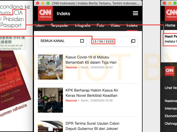Open the date picker showing 15/06/2020

point(114,41)
